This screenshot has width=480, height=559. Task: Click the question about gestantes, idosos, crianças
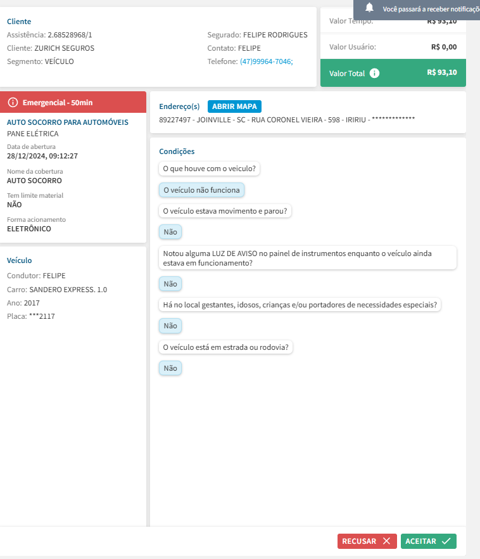tap(300, 305)
